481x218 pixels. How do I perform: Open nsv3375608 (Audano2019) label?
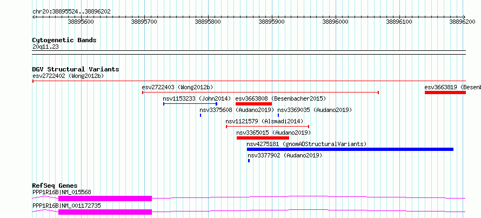pos(237,110)
